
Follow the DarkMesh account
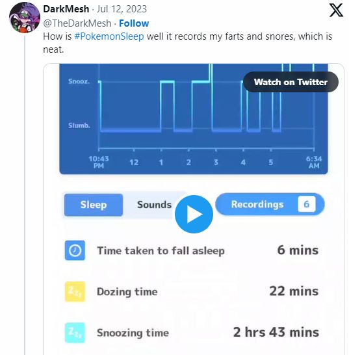pos(134,23)
